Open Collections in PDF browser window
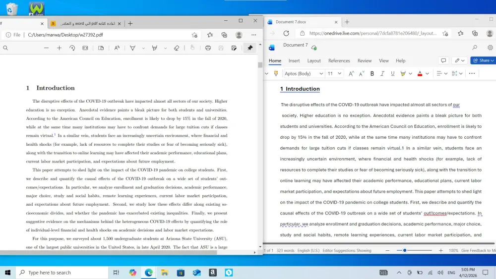Screen dimensions: 496x279 pos(224,35)
